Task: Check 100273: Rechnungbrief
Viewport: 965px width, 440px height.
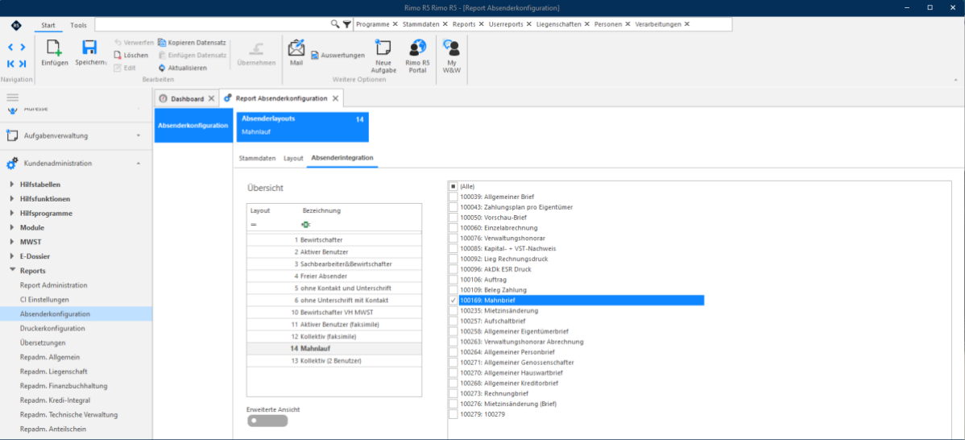Action: pyautogui.click(x=454, y=394)
